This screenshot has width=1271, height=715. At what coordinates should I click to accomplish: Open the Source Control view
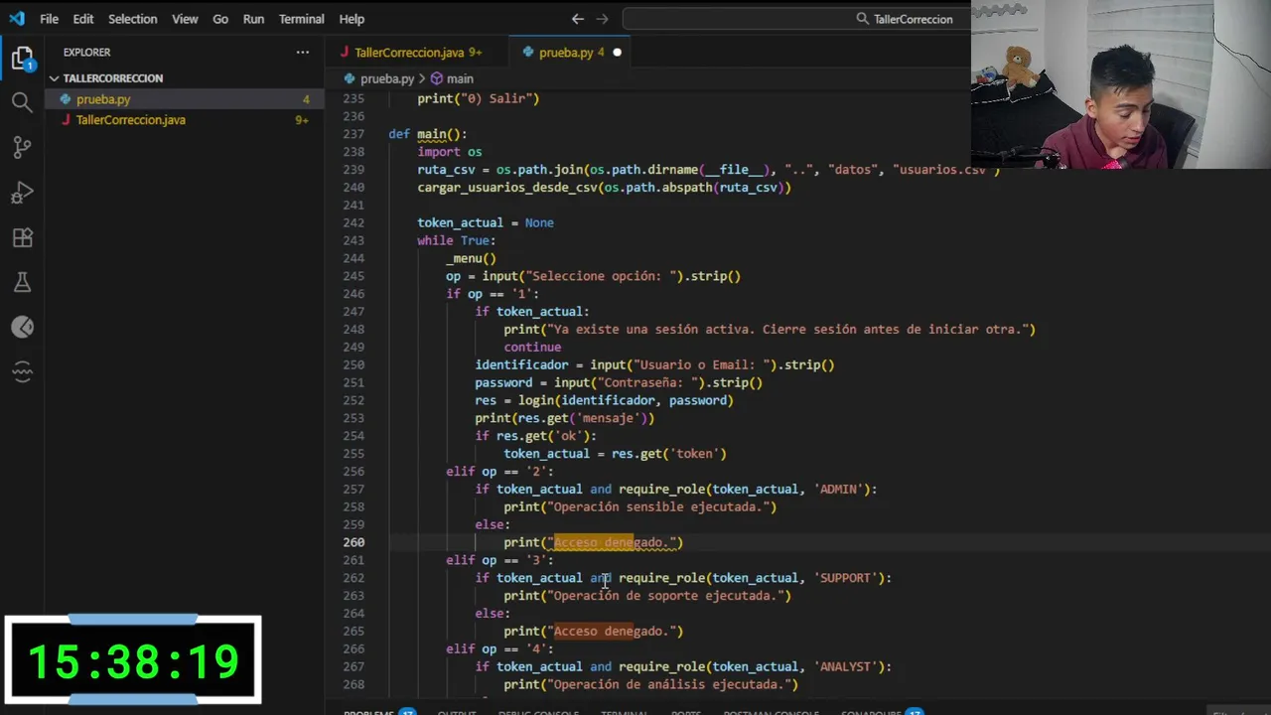[x=22, y=147]
